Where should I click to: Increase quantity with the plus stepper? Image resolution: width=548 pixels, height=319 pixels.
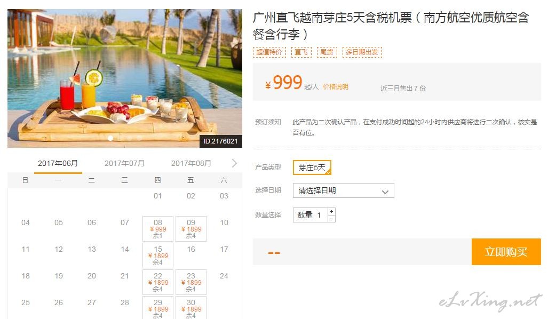[332, 211]
